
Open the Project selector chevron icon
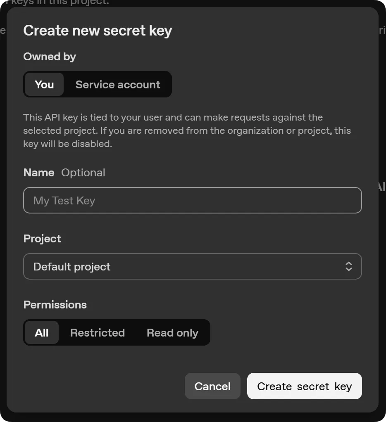pos(348,266)
